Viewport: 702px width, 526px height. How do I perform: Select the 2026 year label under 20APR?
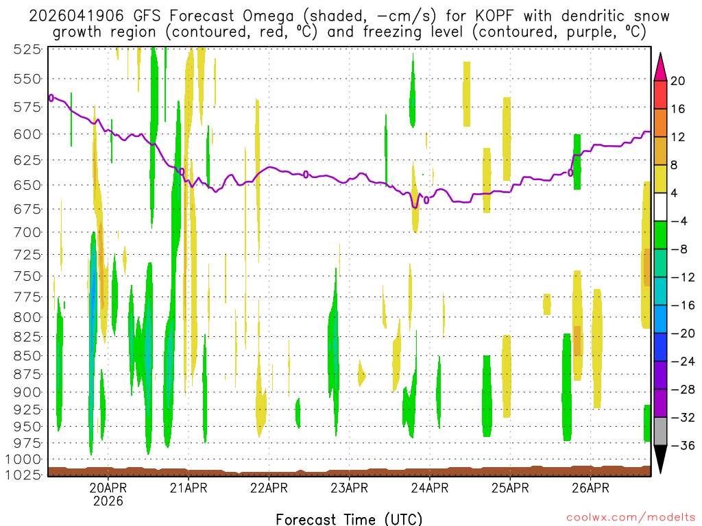[108, 501]
